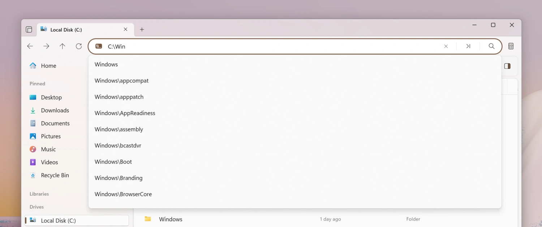
Task: Refresh the current folder view
Action: coord(79,46)
